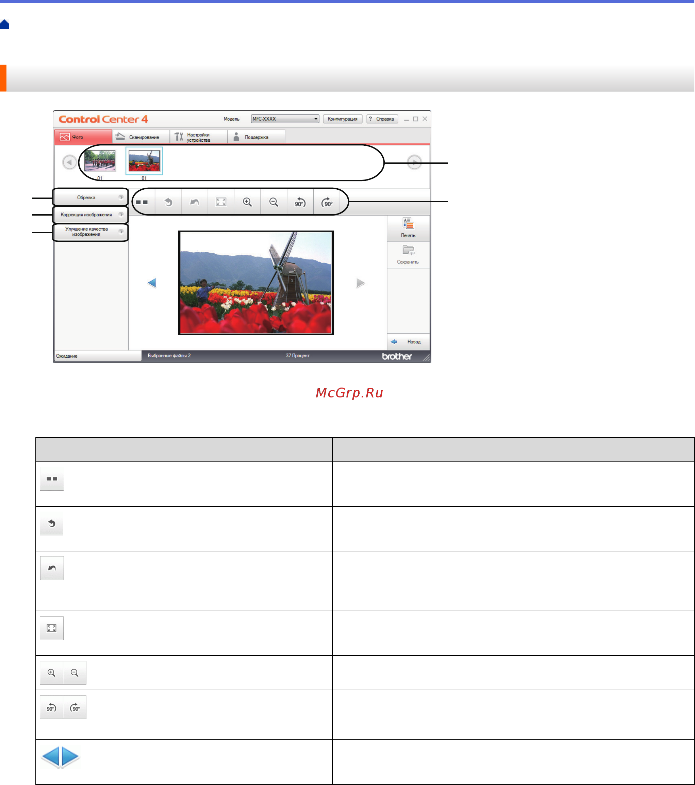Zoom in using the magnifier plus icon
The width and height of the screenshot is (695, 785).
tap(247, 202)
